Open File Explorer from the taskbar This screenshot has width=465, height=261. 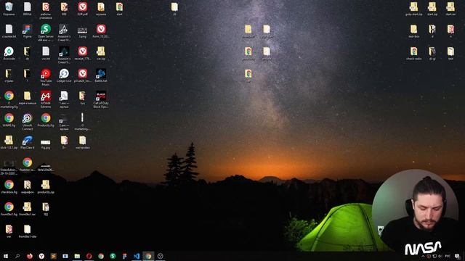click(77, 256)
